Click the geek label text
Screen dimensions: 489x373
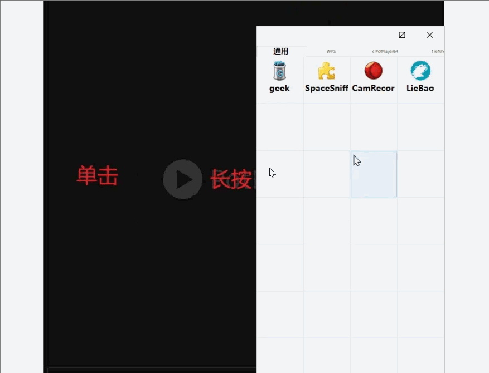(279, 88)
